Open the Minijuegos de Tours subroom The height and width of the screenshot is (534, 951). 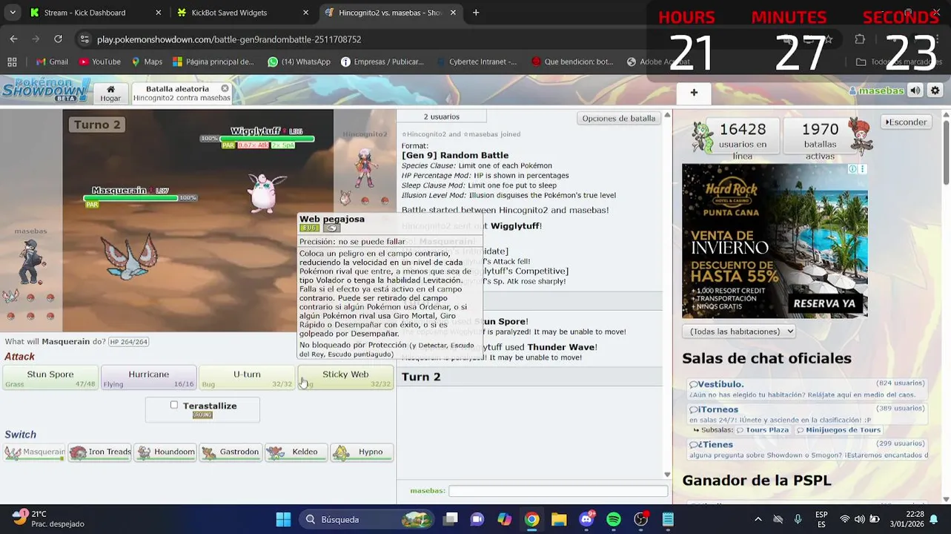point(838,430)
